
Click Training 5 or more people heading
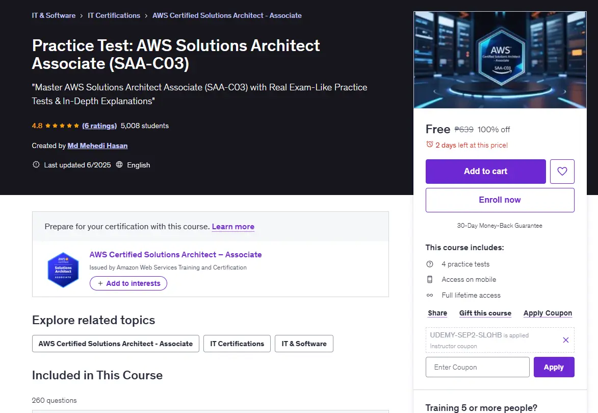click(481, 408)
